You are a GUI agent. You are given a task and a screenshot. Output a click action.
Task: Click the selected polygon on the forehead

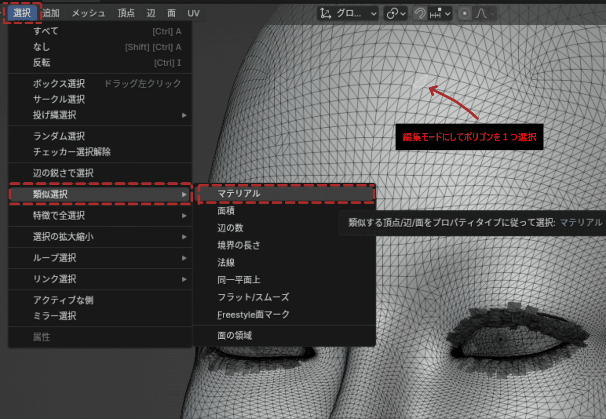coord(420,83)
